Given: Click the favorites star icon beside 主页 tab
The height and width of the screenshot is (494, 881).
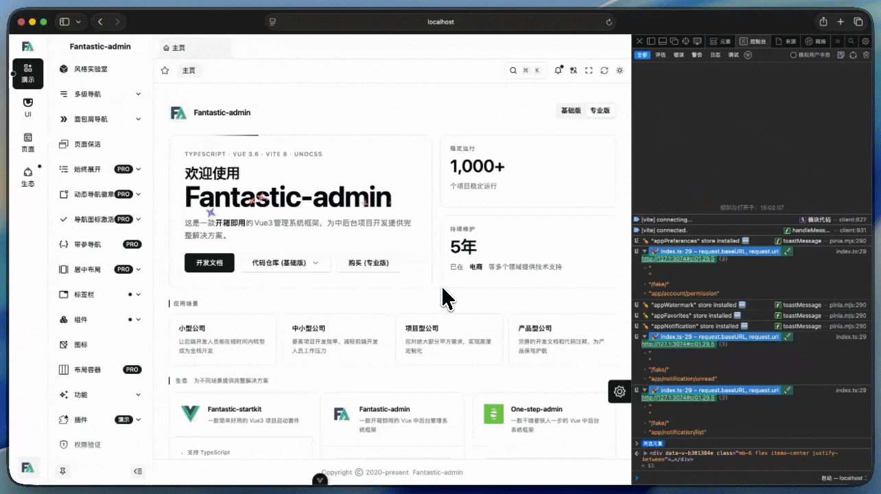Looking at the screenshot, I should click(165, 71).
